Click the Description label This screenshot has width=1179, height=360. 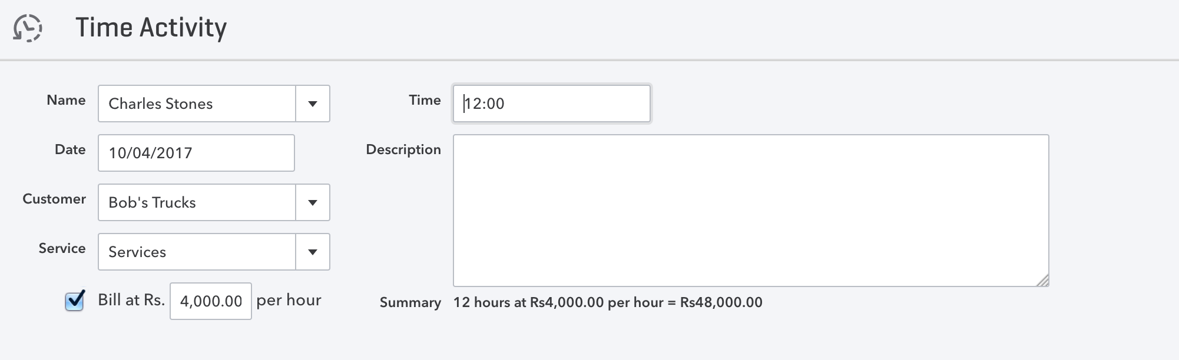point(403,149)
